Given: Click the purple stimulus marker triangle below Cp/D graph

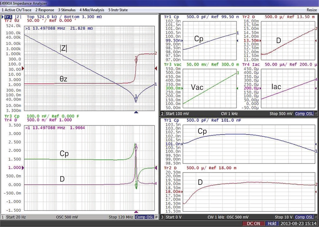Looking at the screenshot, I should click(x=137, y=212).
